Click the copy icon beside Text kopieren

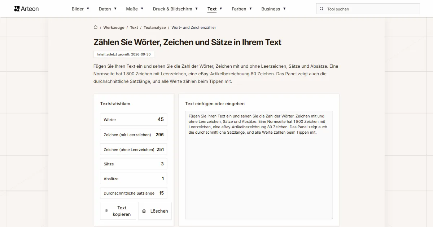106,211
